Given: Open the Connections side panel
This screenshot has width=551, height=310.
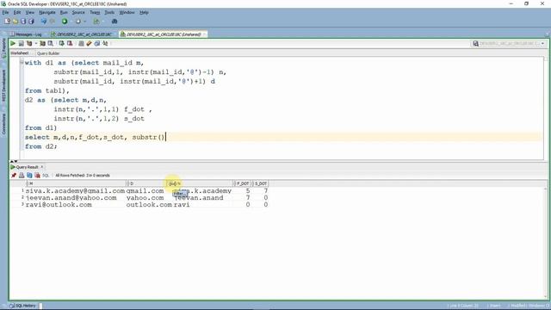Looking at the screenshot, I should click(x=3, y=124).
